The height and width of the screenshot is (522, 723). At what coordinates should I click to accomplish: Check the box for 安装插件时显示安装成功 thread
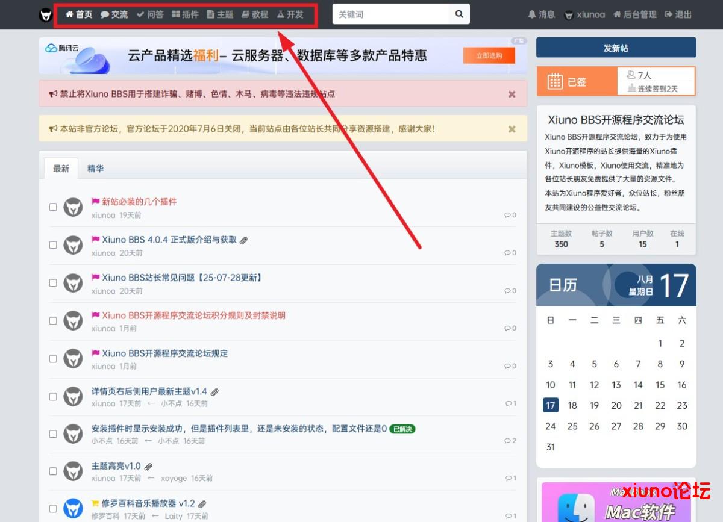[x=53, y=434]
